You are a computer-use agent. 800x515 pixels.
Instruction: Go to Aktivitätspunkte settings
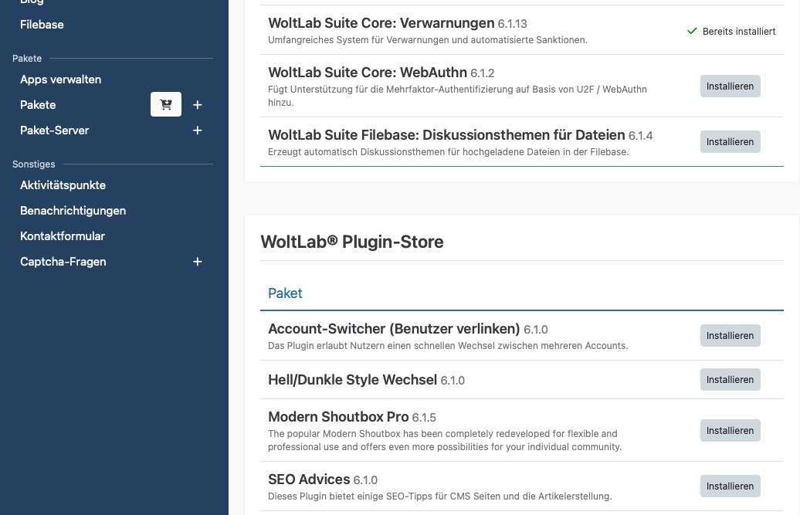point(63,185)
